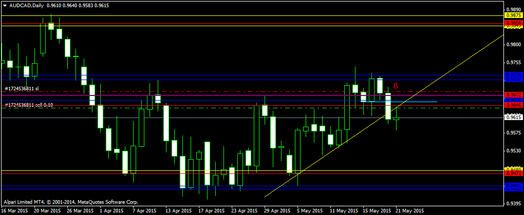Click the 16 Mar 2015 date label
Viewport: 524px width, 215px height.
15,211
